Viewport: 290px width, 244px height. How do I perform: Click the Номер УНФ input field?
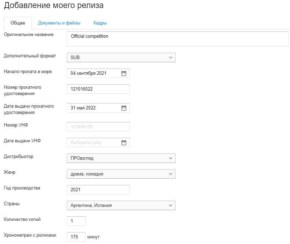(x=98, y=127)
